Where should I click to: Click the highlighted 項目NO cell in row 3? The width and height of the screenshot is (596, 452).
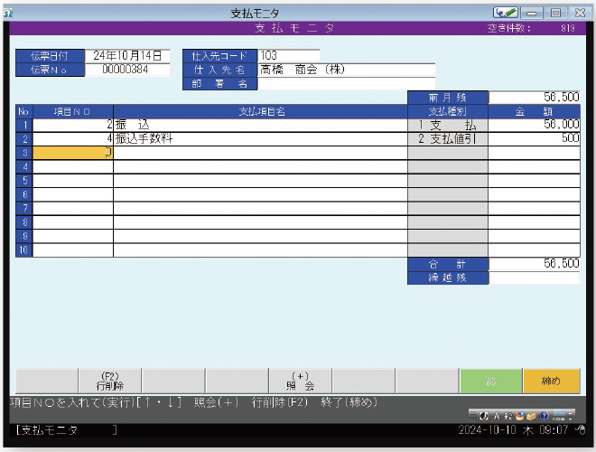pos(72,153)
